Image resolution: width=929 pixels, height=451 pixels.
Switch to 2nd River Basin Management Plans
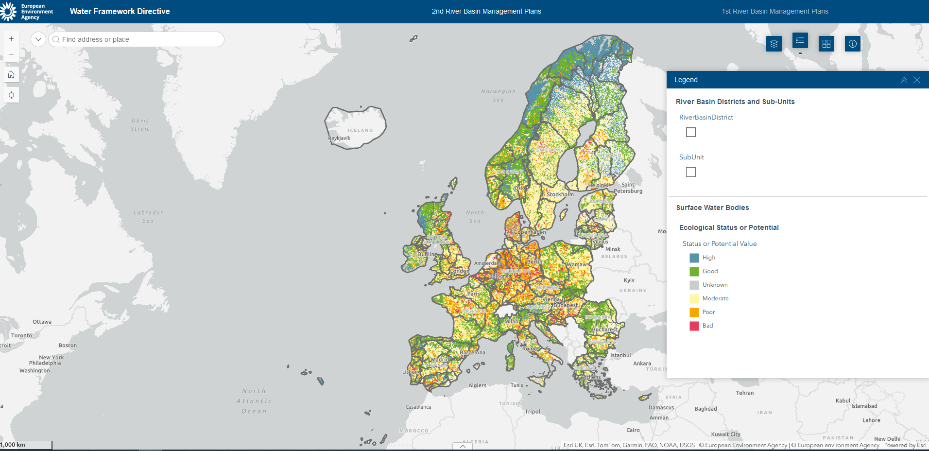(486, 11)
